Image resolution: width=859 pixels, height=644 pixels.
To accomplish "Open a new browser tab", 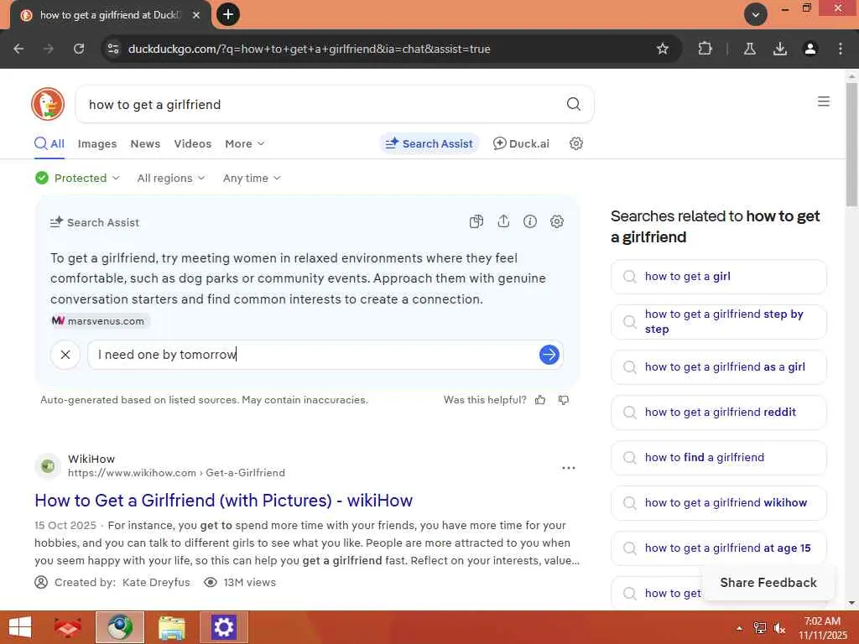I will coord(228,14).
